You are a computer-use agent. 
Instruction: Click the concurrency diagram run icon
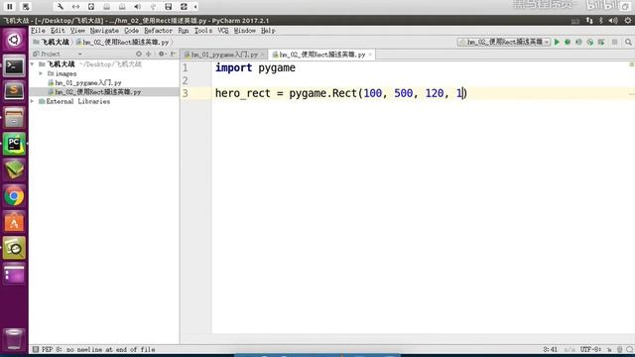[601, 42]
